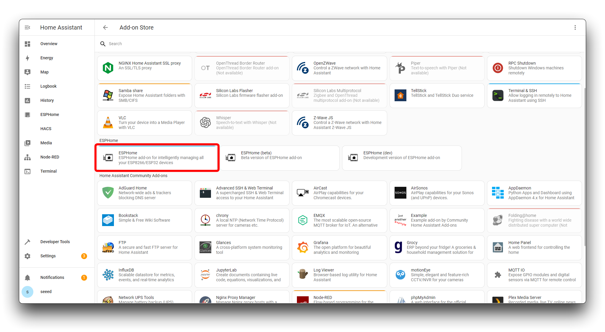Open the Energy sidebar item

[47, 58]
